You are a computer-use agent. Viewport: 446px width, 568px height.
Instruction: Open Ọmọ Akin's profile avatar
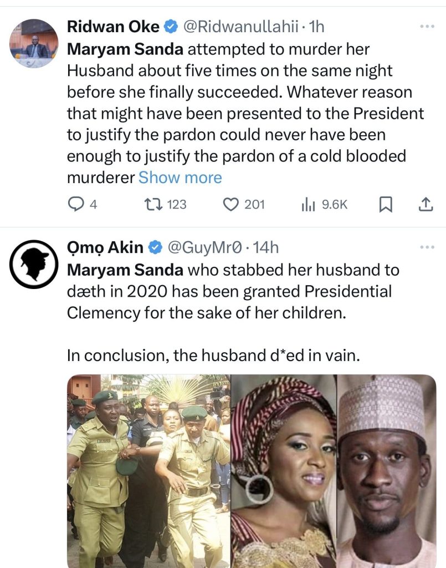[34, 264]
